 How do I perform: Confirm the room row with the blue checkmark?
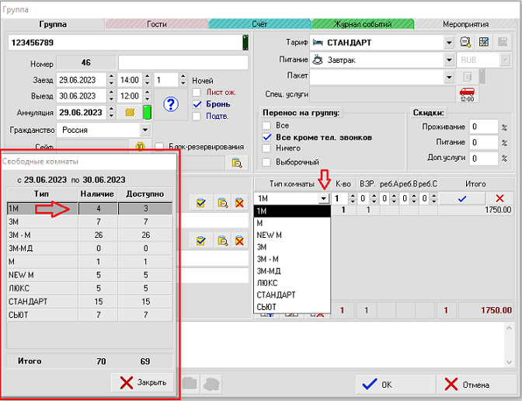tap(462, 199)
